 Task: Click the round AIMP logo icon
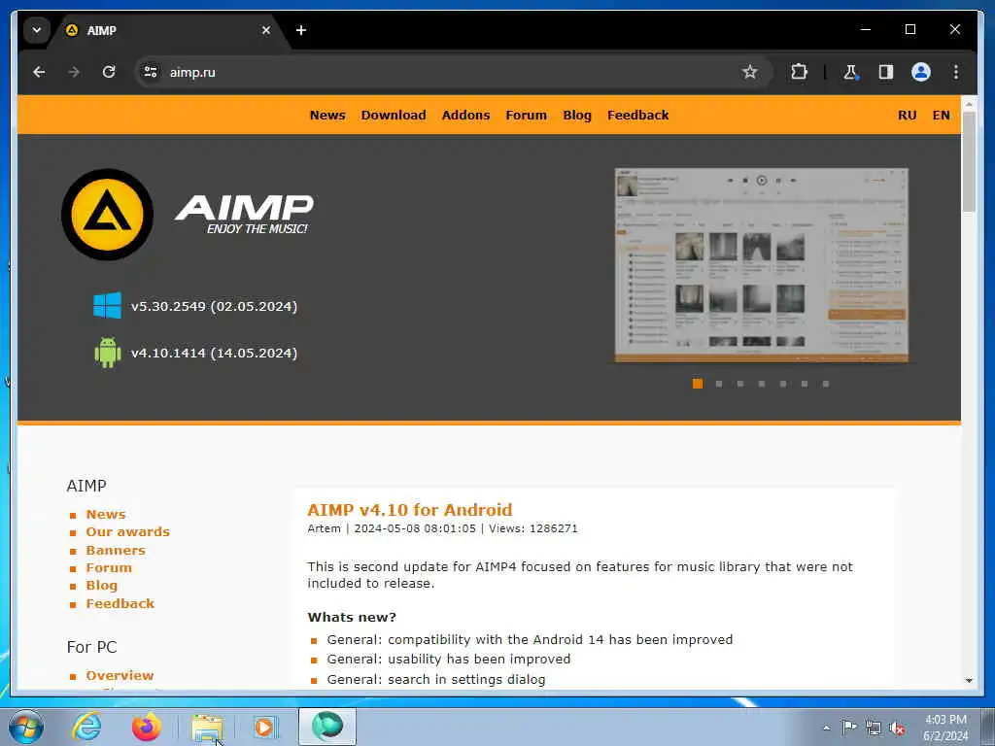click(107, 215)
